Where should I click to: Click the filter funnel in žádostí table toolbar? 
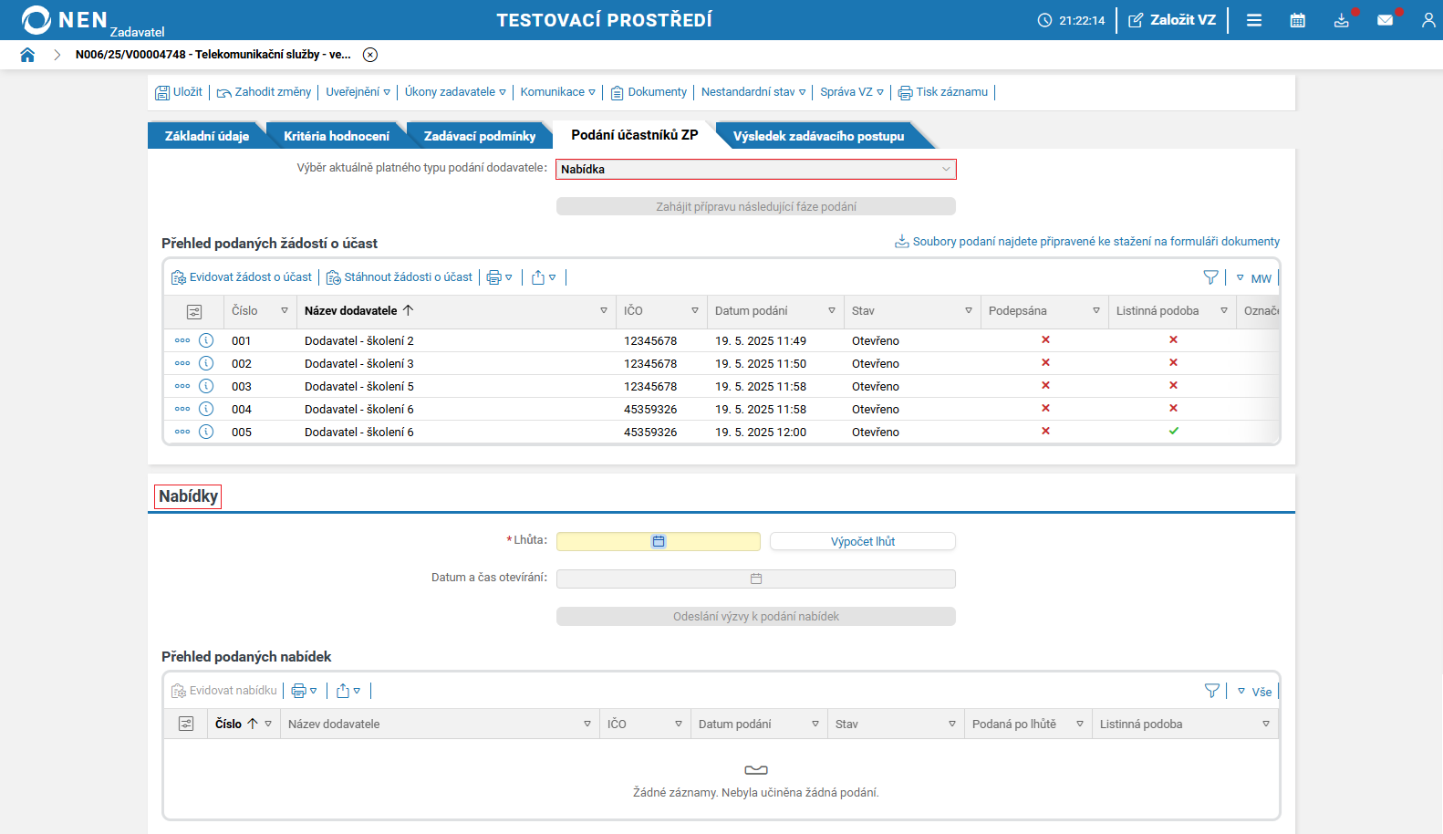click(x=1210, y=277)
